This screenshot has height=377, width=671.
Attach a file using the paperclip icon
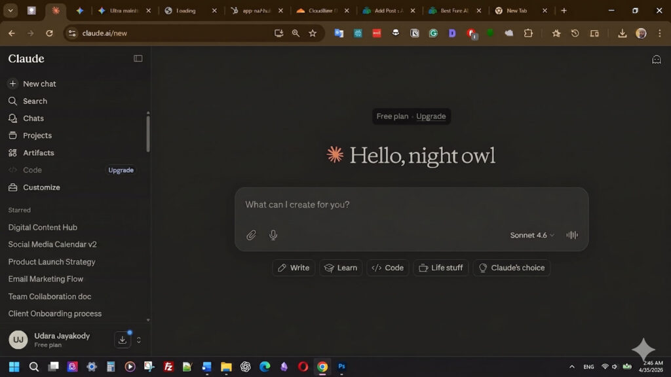click(251, 235)
